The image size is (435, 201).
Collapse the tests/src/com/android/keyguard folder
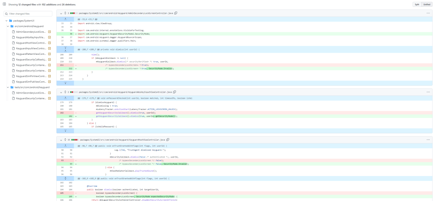click(7, 87)
